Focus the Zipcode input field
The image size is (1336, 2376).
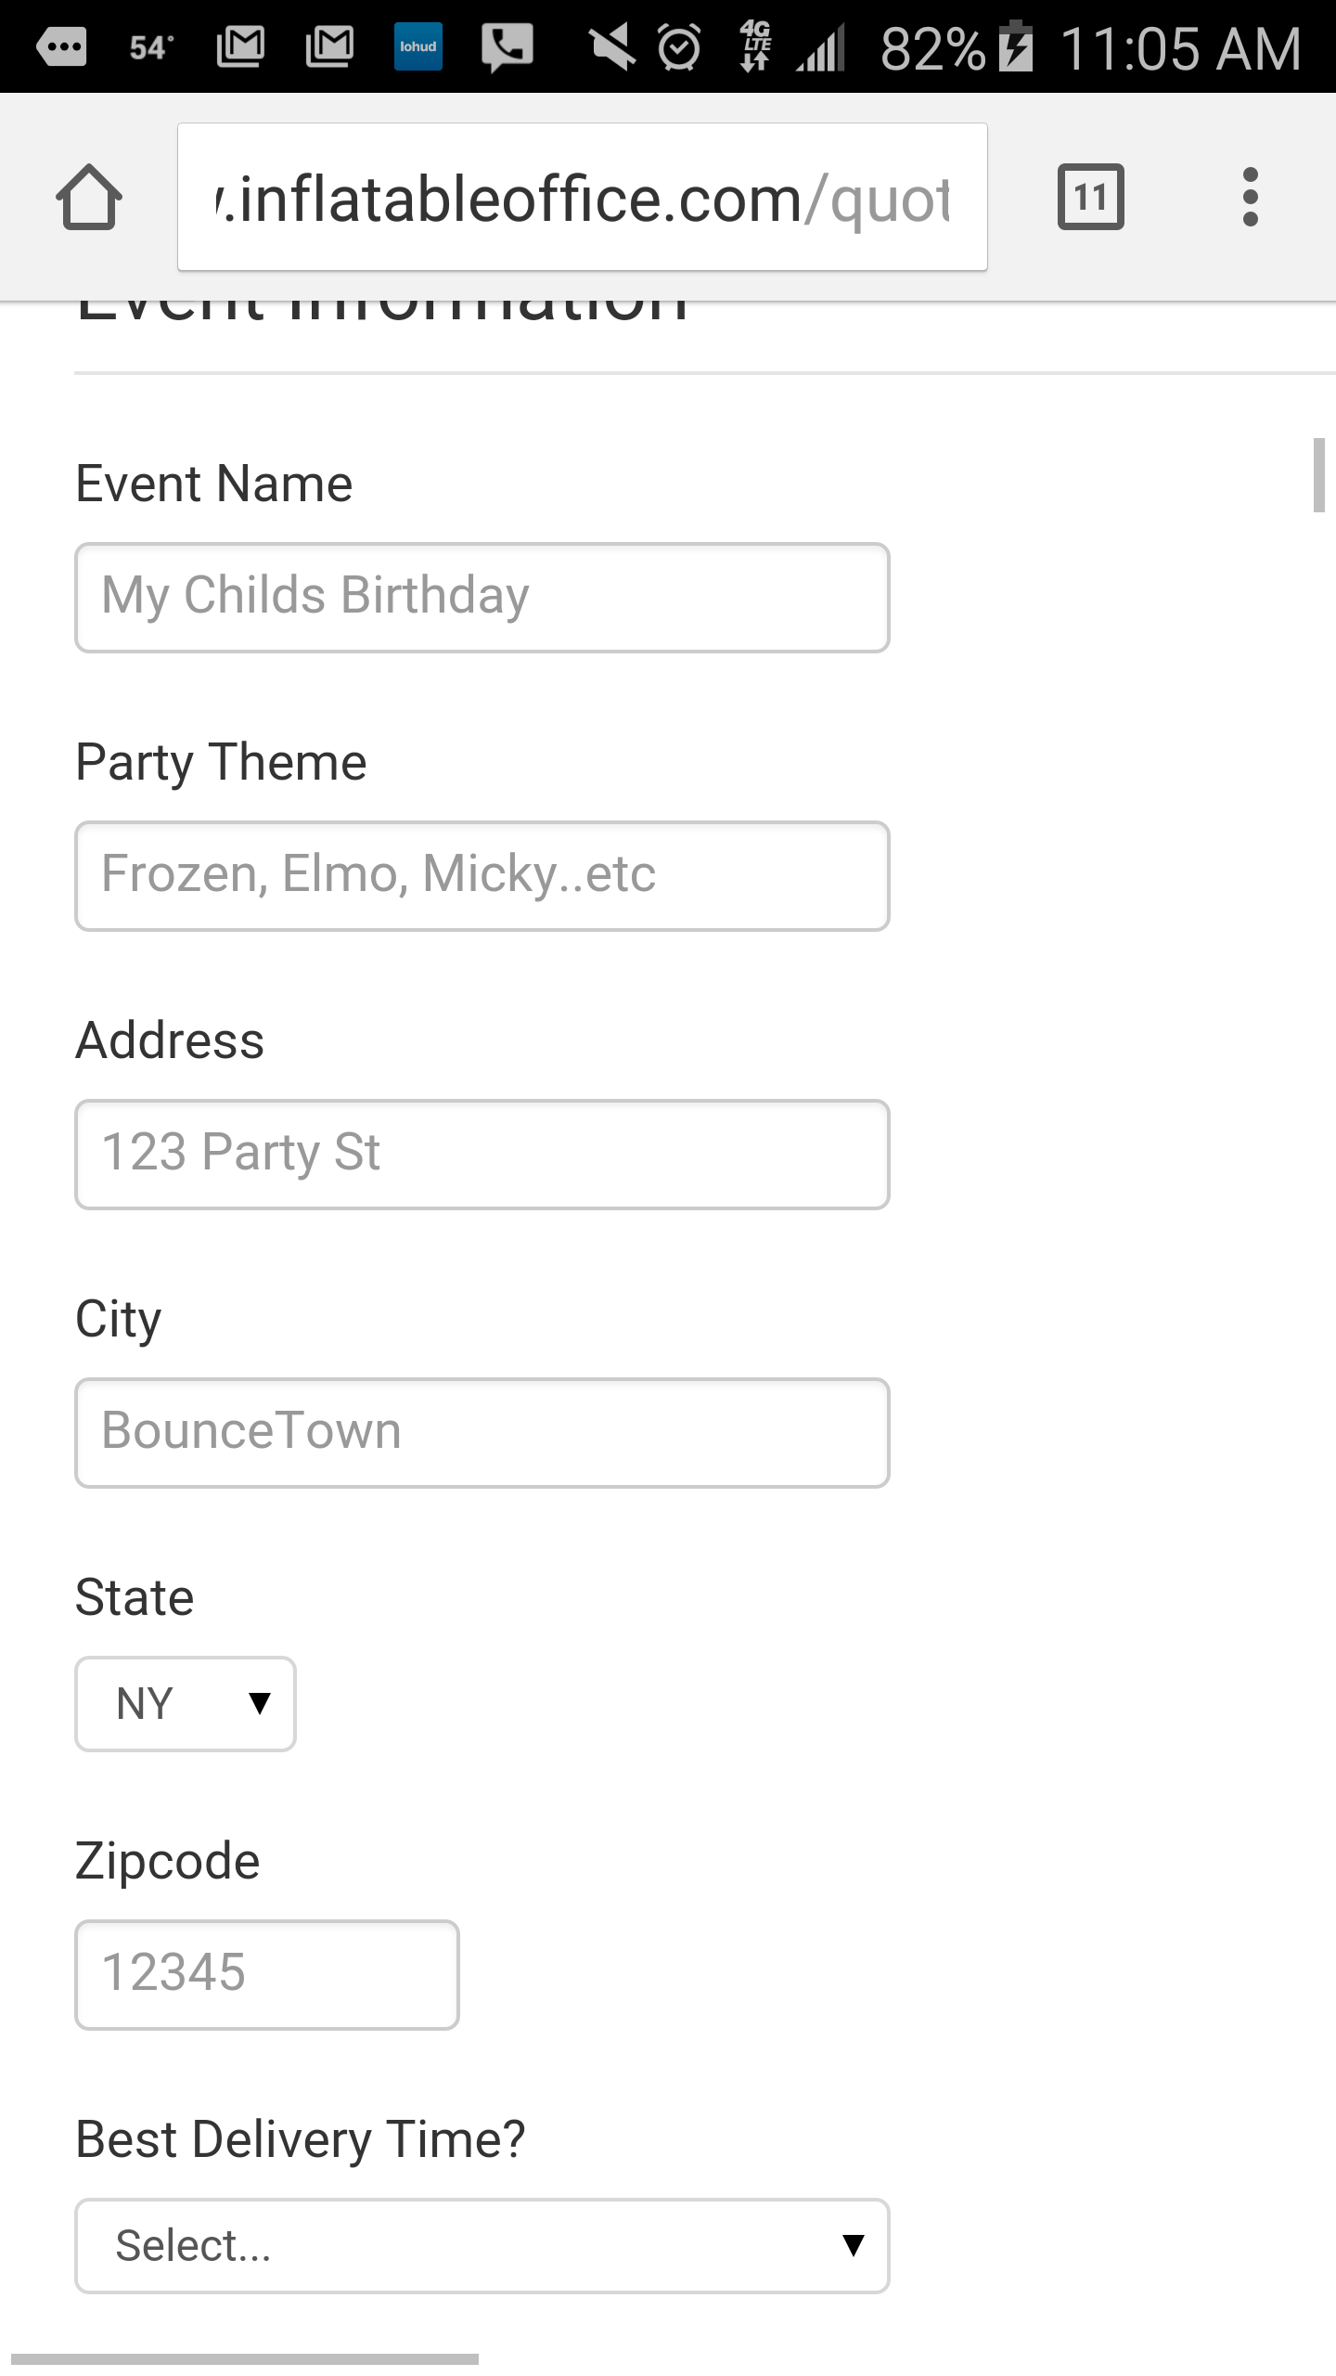point(267,1975)
